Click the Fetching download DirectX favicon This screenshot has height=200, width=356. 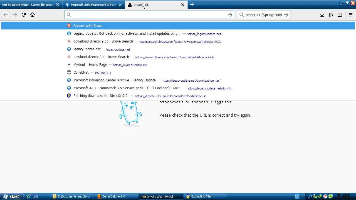tap(69, 96)
